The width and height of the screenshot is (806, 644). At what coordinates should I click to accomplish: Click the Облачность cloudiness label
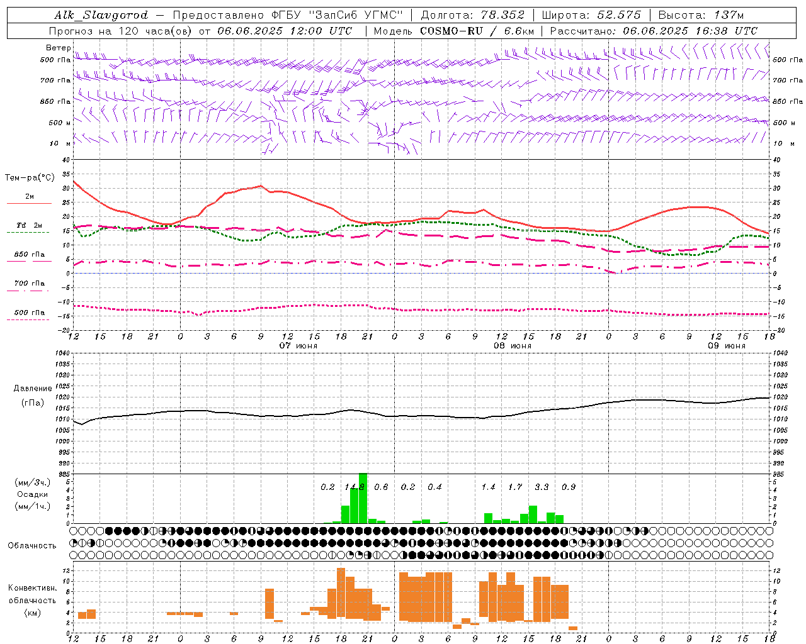pyautogui.click(x=32, y=545)
